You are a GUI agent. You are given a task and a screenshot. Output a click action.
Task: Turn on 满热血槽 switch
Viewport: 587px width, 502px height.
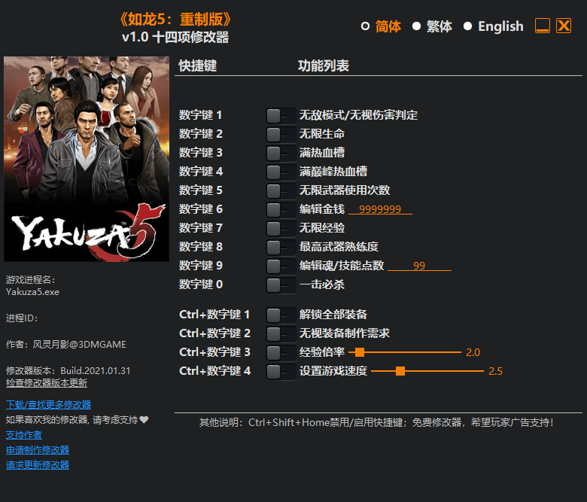[281, 153]
